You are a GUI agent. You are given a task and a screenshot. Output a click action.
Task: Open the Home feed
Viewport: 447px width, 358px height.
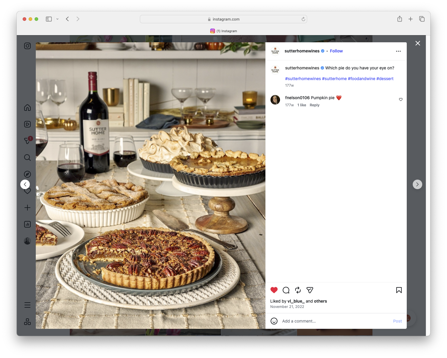(27, 108)
